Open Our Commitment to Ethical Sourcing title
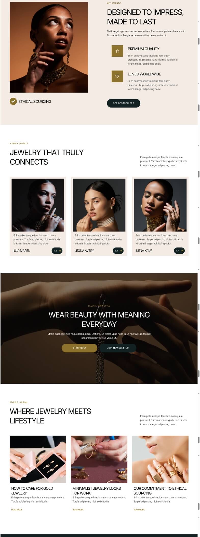Screen dimensions: 200x537 160,490
